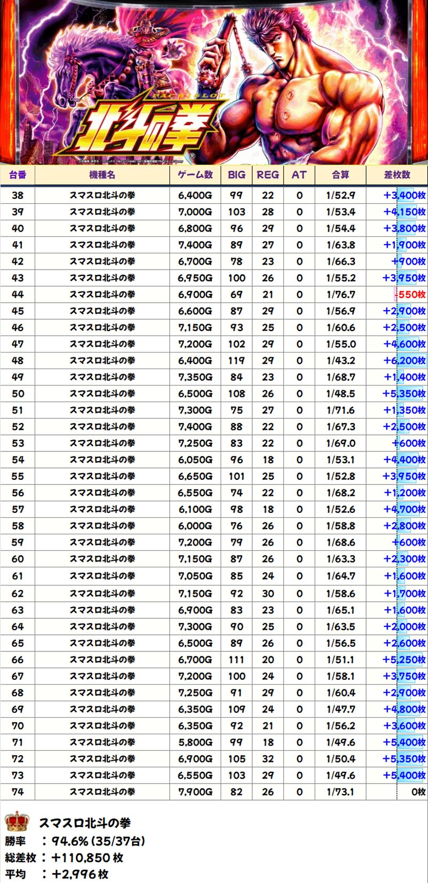Select the 6,050G game count
Viewport: 428px width, 883px height.
(195, 460)
